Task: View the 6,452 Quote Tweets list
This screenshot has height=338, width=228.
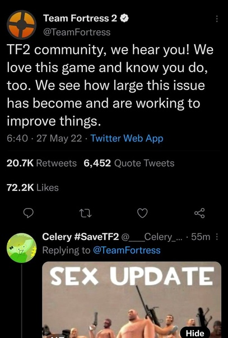Action: [x=129, y=163]
